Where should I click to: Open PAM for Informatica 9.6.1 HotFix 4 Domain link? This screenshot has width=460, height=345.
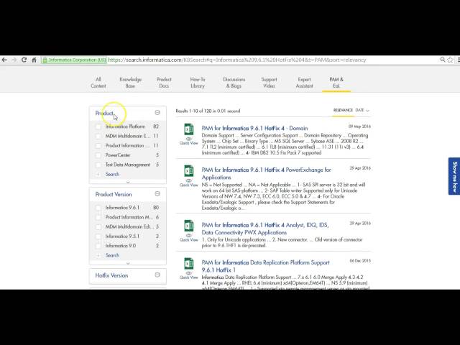[254, 128]
